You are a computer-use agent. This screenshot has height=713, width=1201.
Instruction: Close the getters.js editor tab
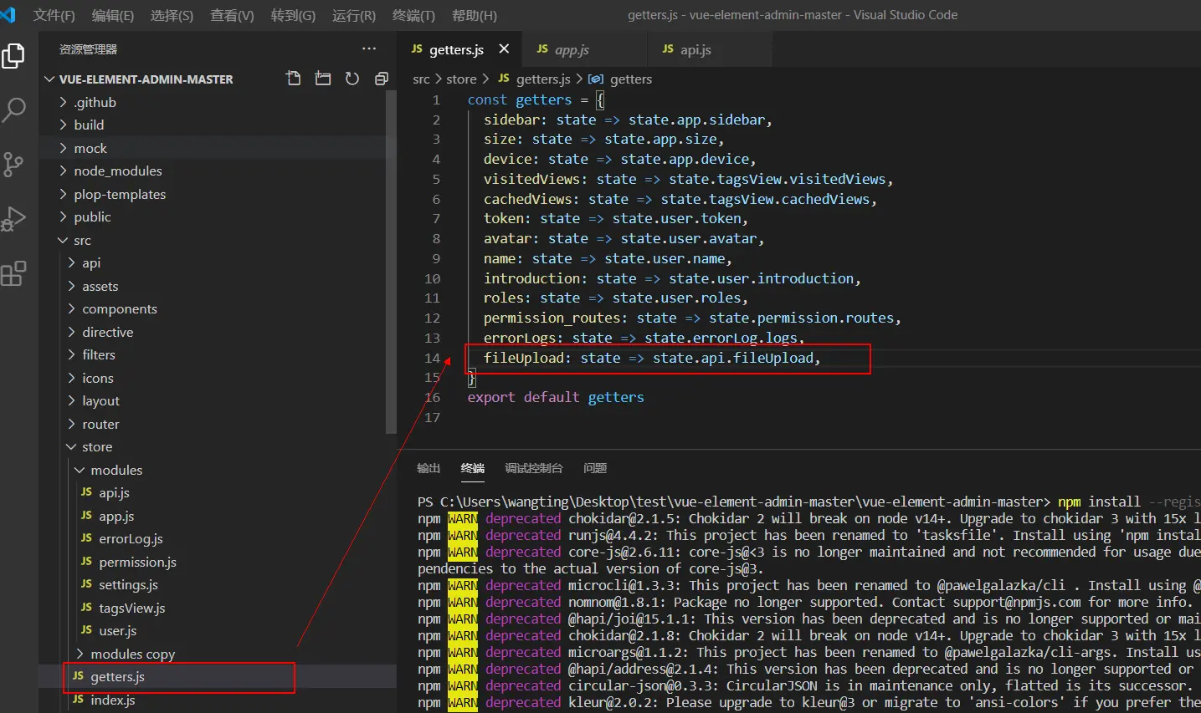[x=504, y=49]
